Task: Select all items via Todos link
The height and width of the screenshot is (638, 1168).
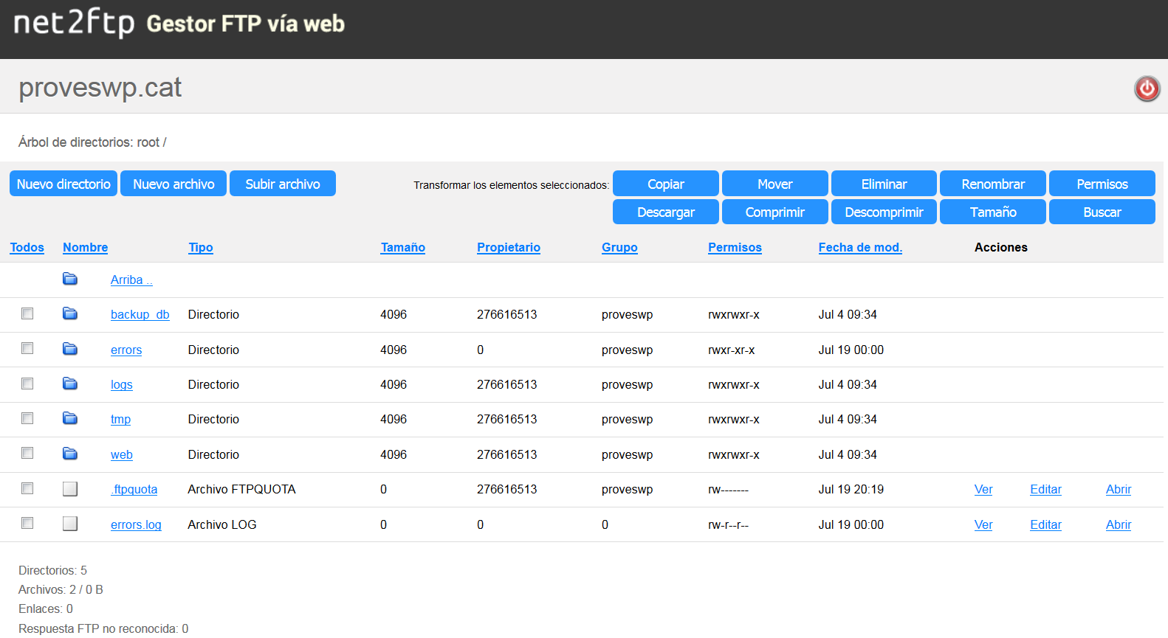Action: [27, 248]
